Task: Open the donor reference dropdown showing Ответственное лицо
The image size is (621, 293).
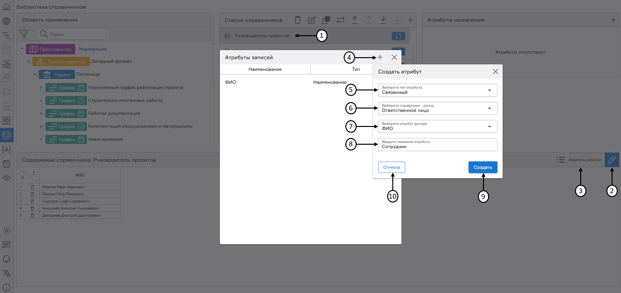Action: coord(437,108)
